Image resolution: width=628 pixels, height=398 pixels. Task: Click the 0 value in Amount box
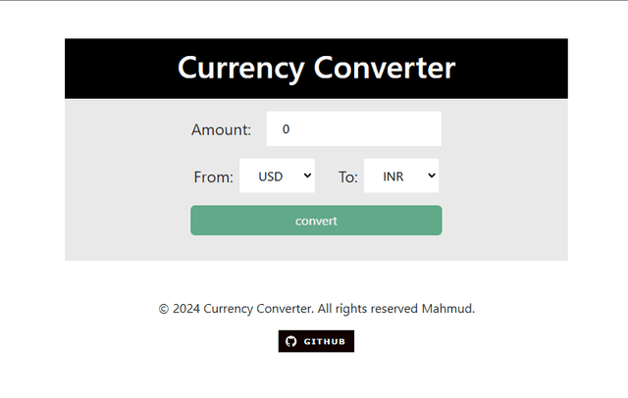286,129
